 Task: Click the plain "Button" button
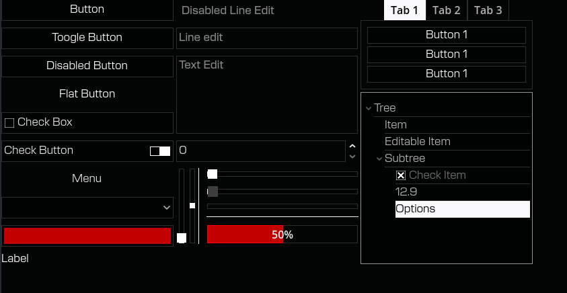coord(87,9)
